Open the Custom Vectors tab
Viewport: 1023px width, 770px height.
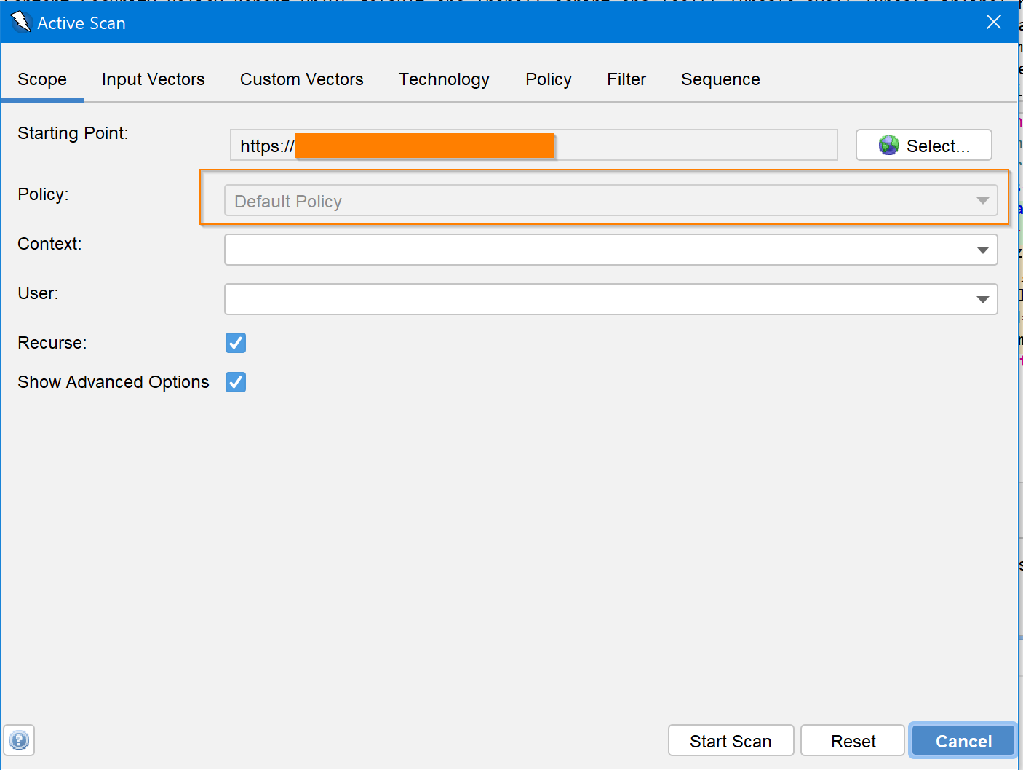point(301,79)
